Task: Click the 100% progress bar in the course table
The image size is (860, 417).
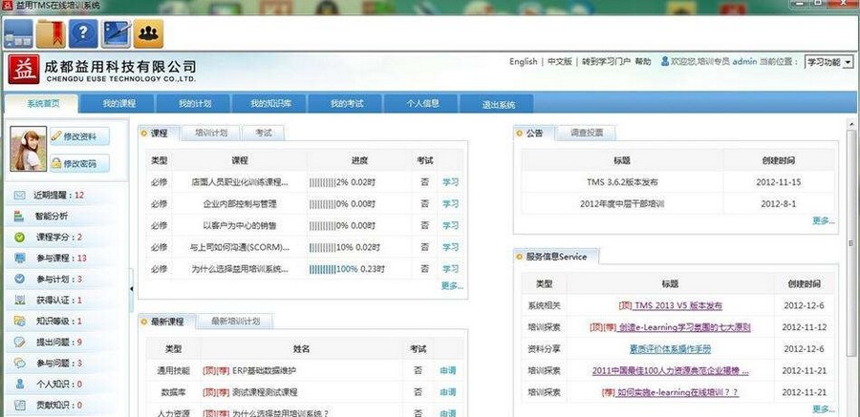Action: click(323, 269)
